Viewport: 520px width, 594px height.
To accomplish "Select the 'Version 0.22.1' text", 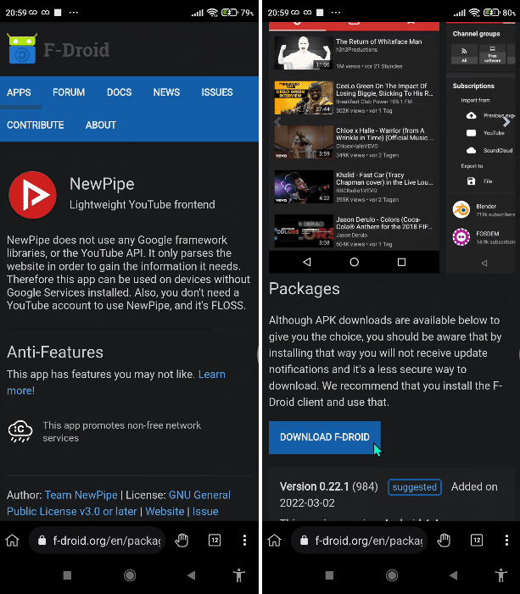I will pyautogui.click(x=314, y=486).
